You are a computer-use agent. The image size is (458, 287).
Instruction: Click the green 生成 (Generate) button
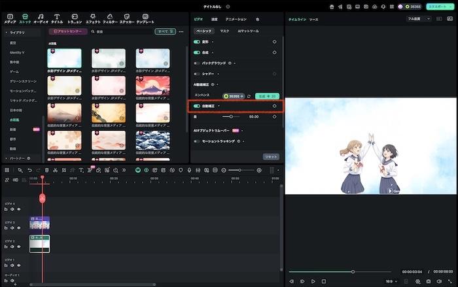click(x=267, y=96)
